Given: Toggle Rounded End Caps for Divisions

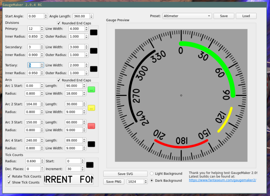Looking at the screenshot, I should pyautogui.click(x=59, y=23).
